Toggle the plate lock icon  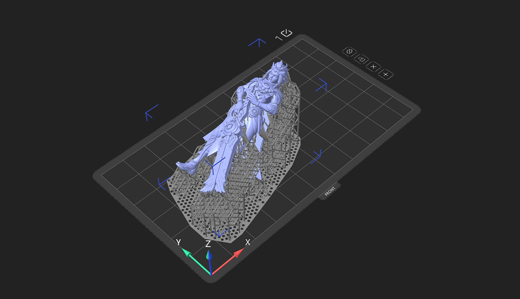point(361,59)
